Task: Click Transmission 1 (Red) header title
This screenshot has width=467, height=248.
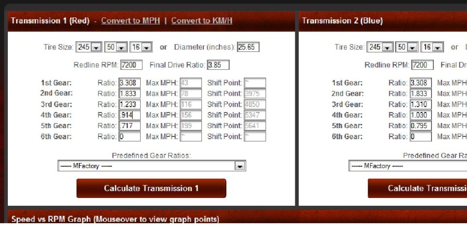Action: click(x=50, y=21)
